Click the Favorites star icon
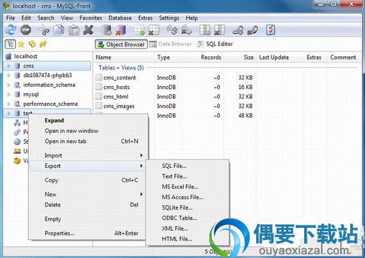 point(21,44)
